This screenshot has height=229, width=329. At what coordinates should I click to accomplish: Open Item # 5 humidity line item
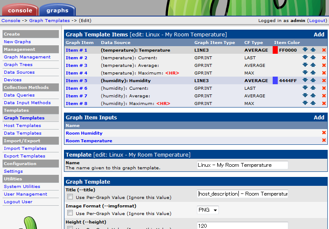(x=76, y=80)
